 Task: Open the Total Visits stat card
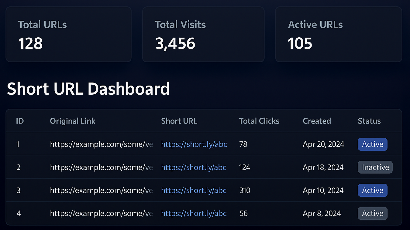pos(203,34)
